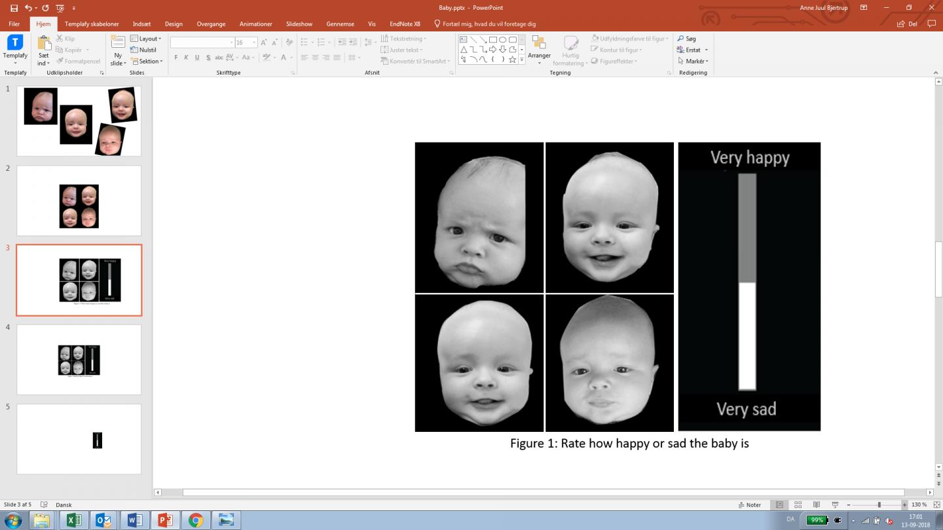This screenshot has height=530, width=943.
Task: Click the Ny slide icon
Action: (x=118, y=43)
